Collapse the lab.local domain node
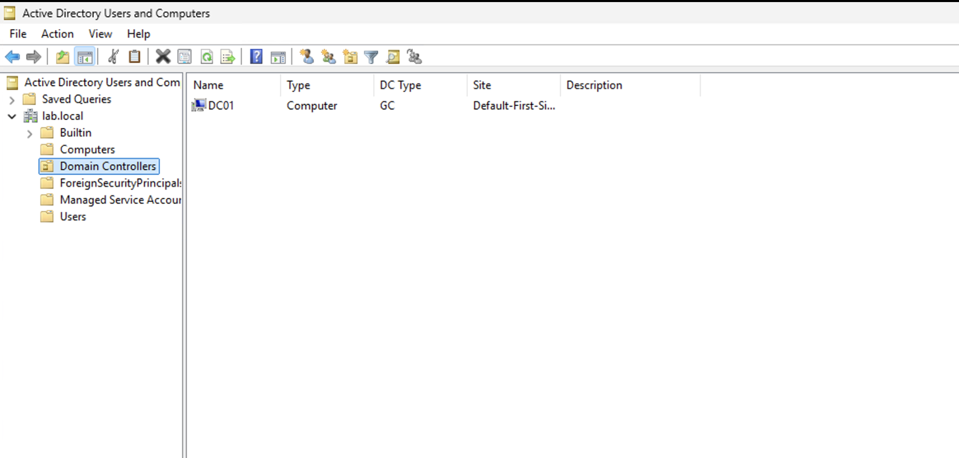 click(12, 116)
